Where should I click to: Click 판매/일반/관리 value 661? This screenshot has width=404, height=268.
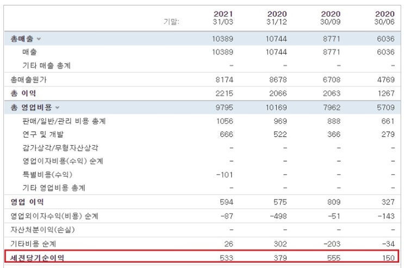(388, 121)
